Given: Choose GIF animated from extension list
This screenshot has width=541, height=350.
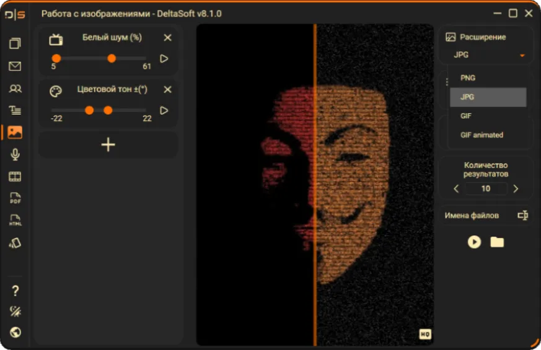Looking at the screenshot, I should pos(488,135).
